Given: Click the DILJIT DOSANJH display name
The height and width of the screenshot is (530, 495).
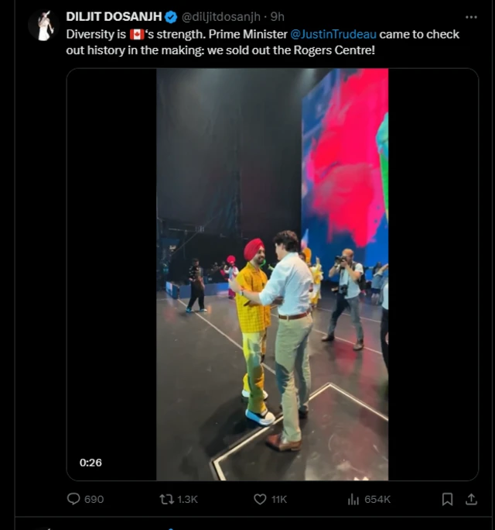Looking at the screenshot, I should click(114, 17).
